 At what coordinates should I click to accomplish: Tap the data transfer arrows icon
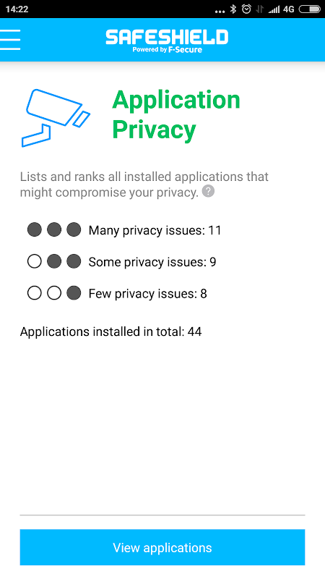point(260,9)
